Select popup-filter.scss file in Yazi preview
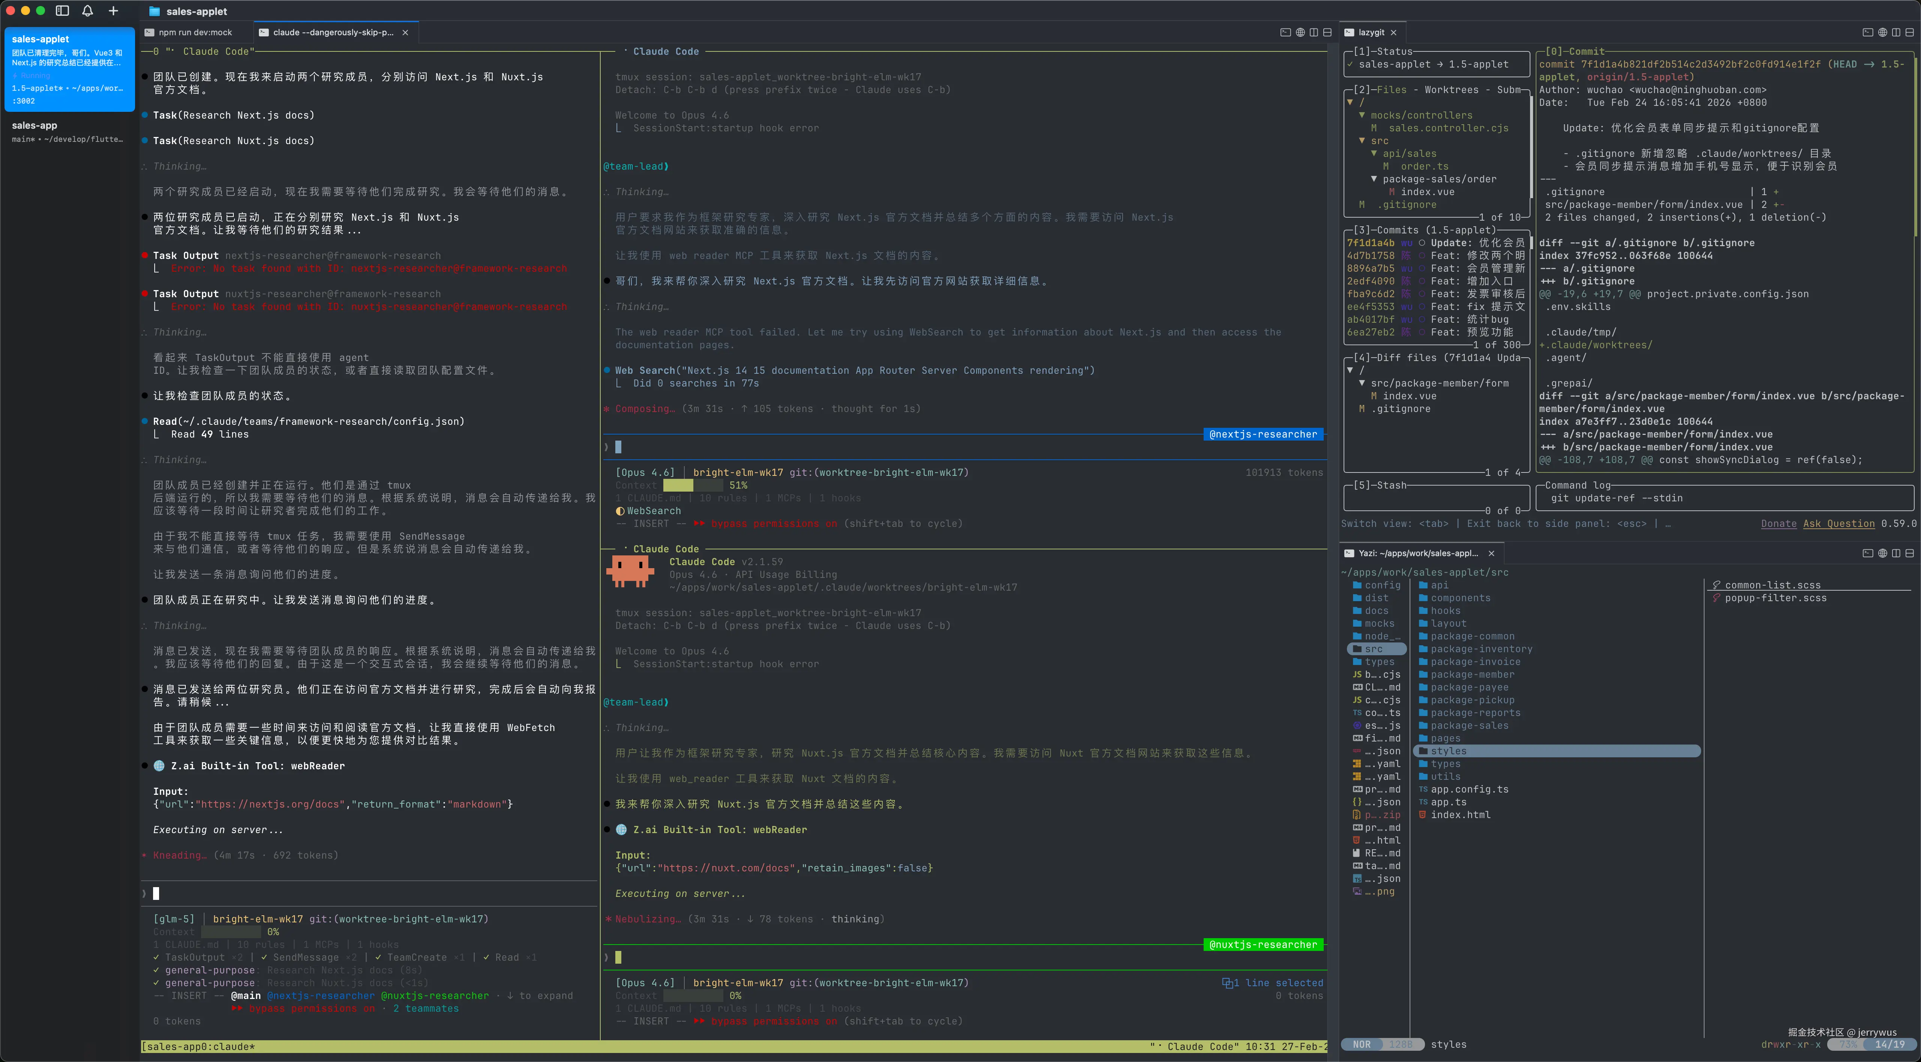 pyautogui.click(x=1775, y=598)
